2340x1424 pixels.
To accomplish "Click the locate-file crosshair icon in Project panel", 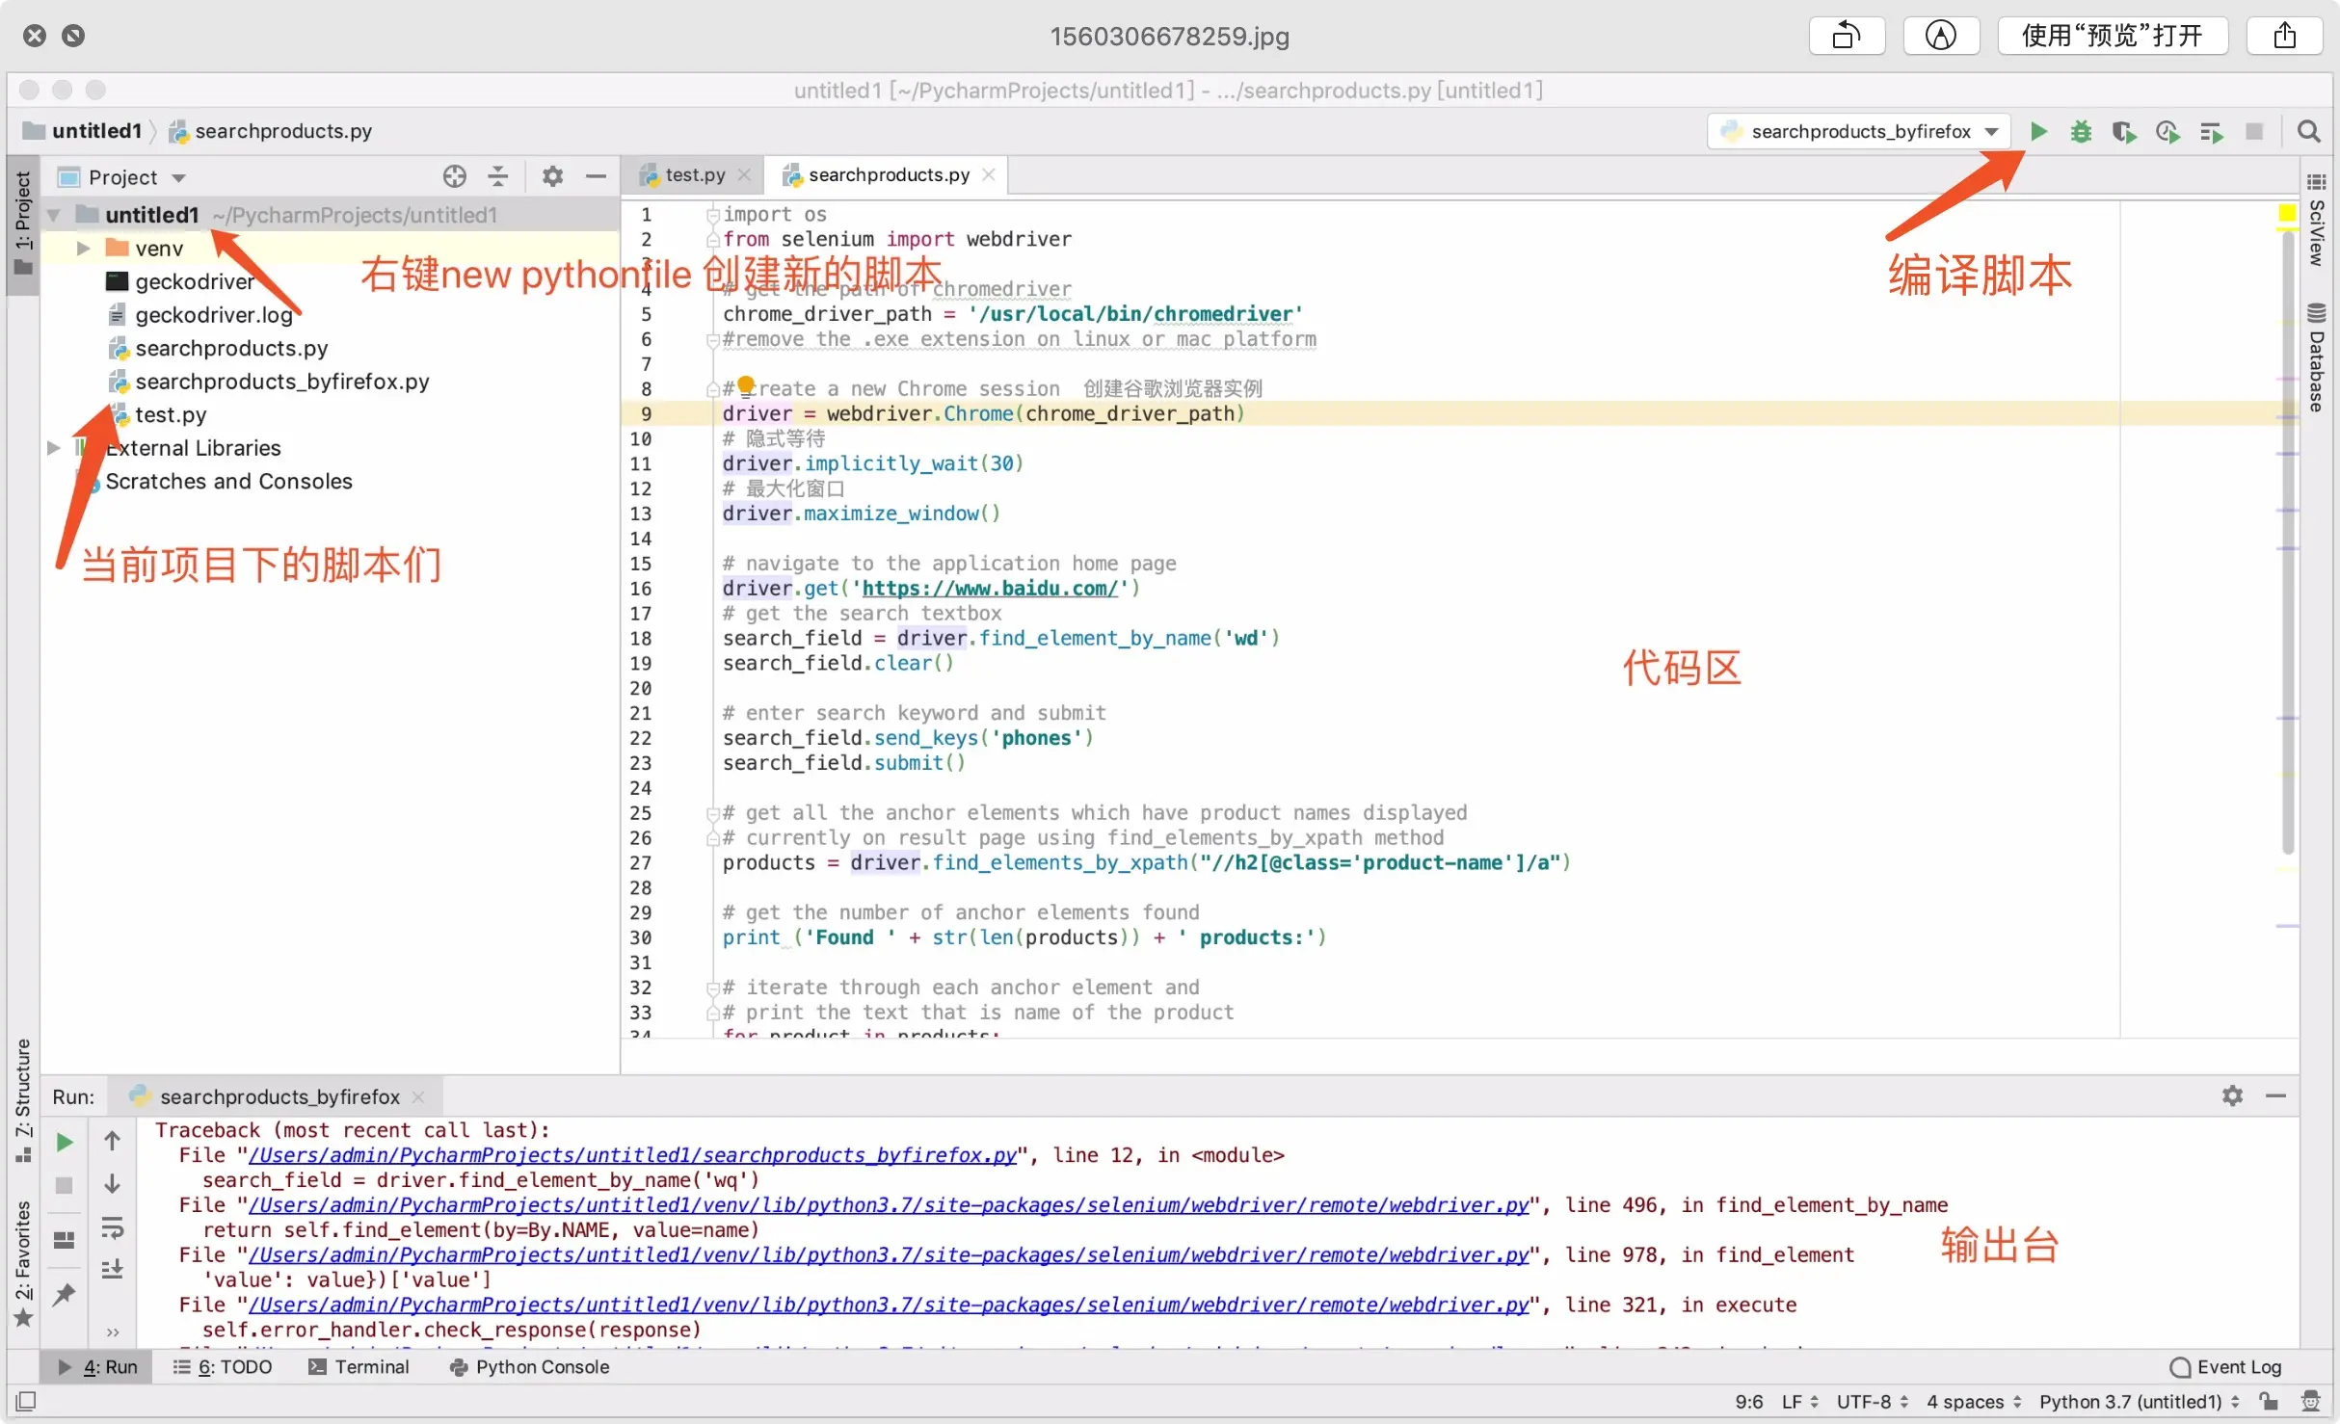I will tap(454, 176).
